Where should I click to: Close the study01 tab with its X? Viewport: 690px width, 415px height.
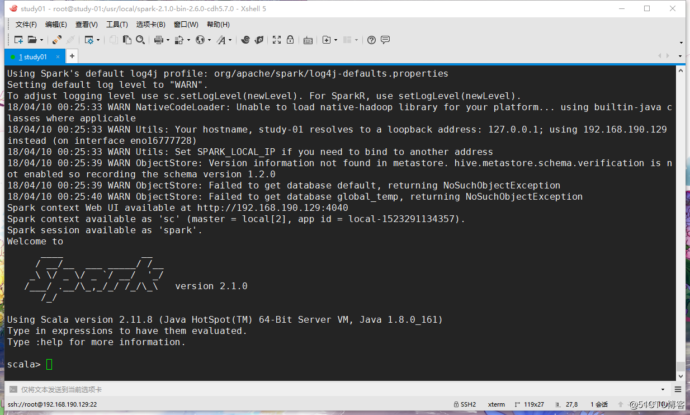click(x=58, y=57)
